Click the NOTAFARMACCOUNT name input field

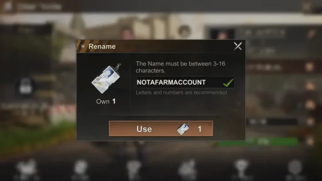(x=185, y=83)
